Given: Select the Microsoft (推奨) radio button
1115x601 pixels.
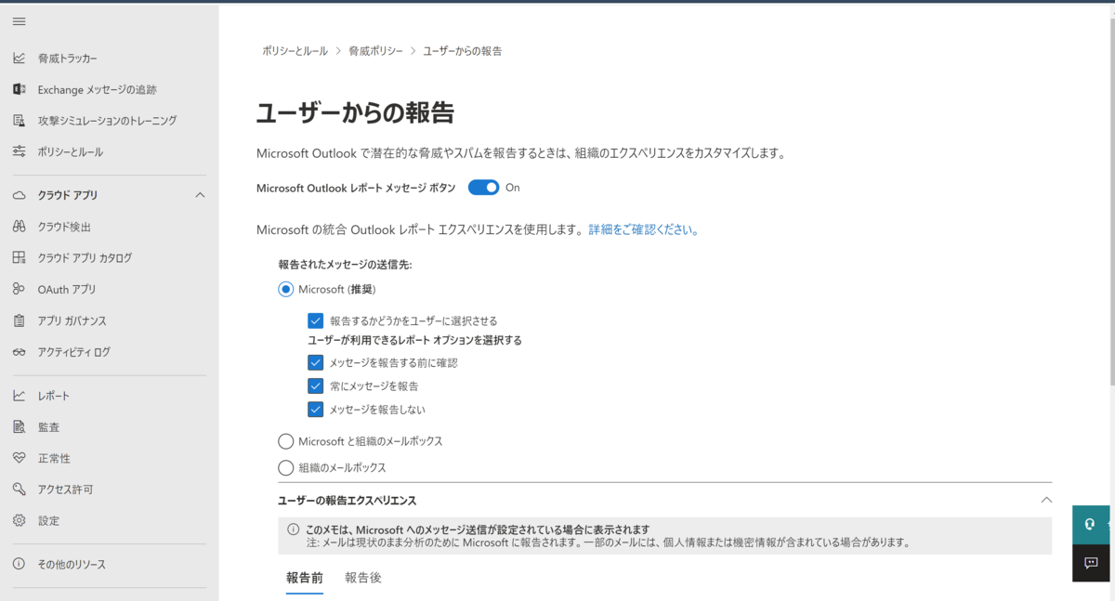Looking at the screenshot, I should click(286, 290).
